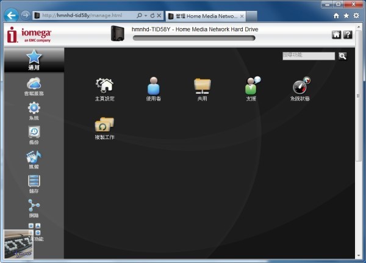Click the magnifier search button
Viewport: 366px width, 263px height.
[x=342, y=56]
